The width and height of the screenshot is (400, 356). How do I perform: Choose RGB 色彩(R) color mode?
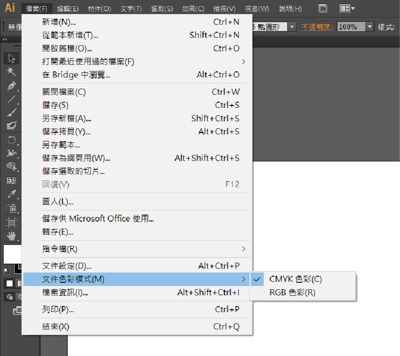click(292, 293)
